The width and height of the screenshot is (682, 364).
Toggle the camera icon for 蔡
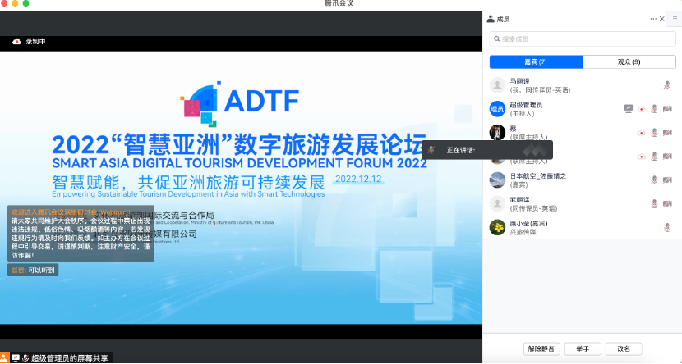[x=667, y=133]
